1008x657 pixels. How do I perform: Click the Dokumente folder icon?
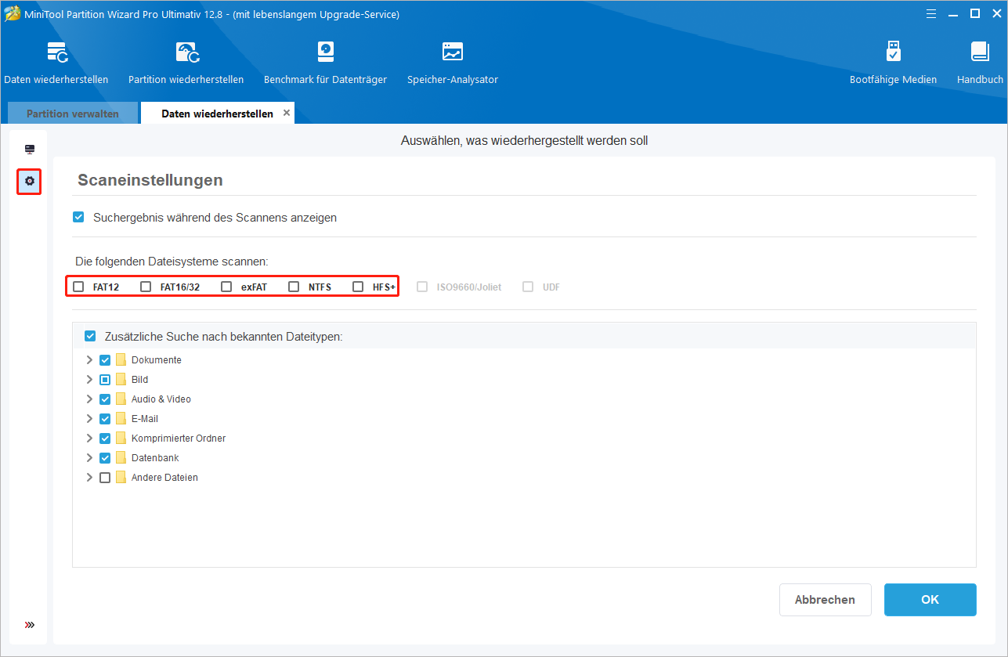pyautogui.click(x=121, y=360)
